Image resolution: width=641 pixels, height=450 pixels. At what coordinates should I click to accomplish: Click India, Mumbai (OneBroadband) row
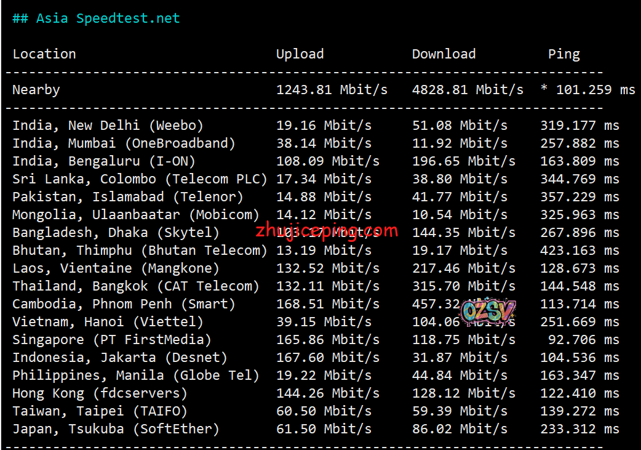124,143
